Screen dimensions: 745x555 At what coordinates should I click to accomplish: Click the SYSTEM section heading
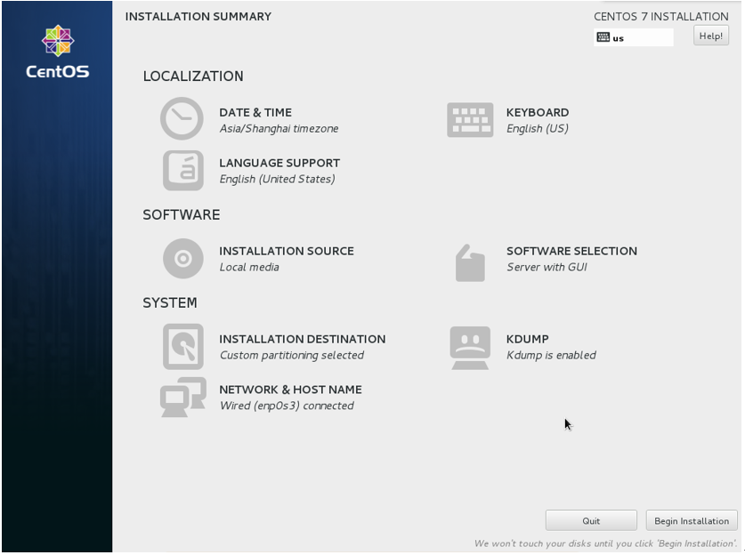170,303
